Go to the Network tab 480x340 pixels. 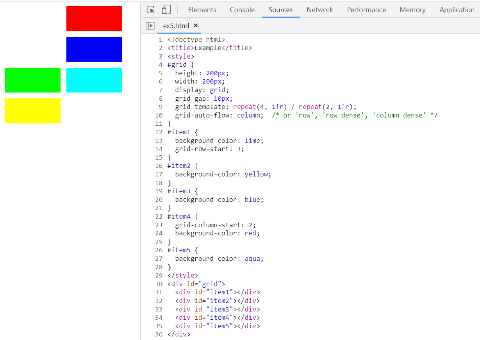click(319, 10)
